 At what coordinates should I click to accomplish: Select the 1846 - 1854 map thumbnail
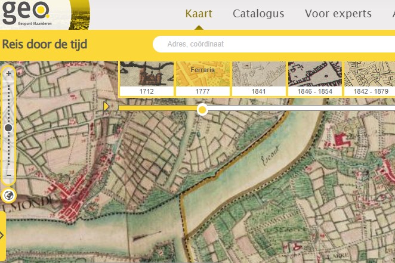pyautogui.click(x=315, y=79)
